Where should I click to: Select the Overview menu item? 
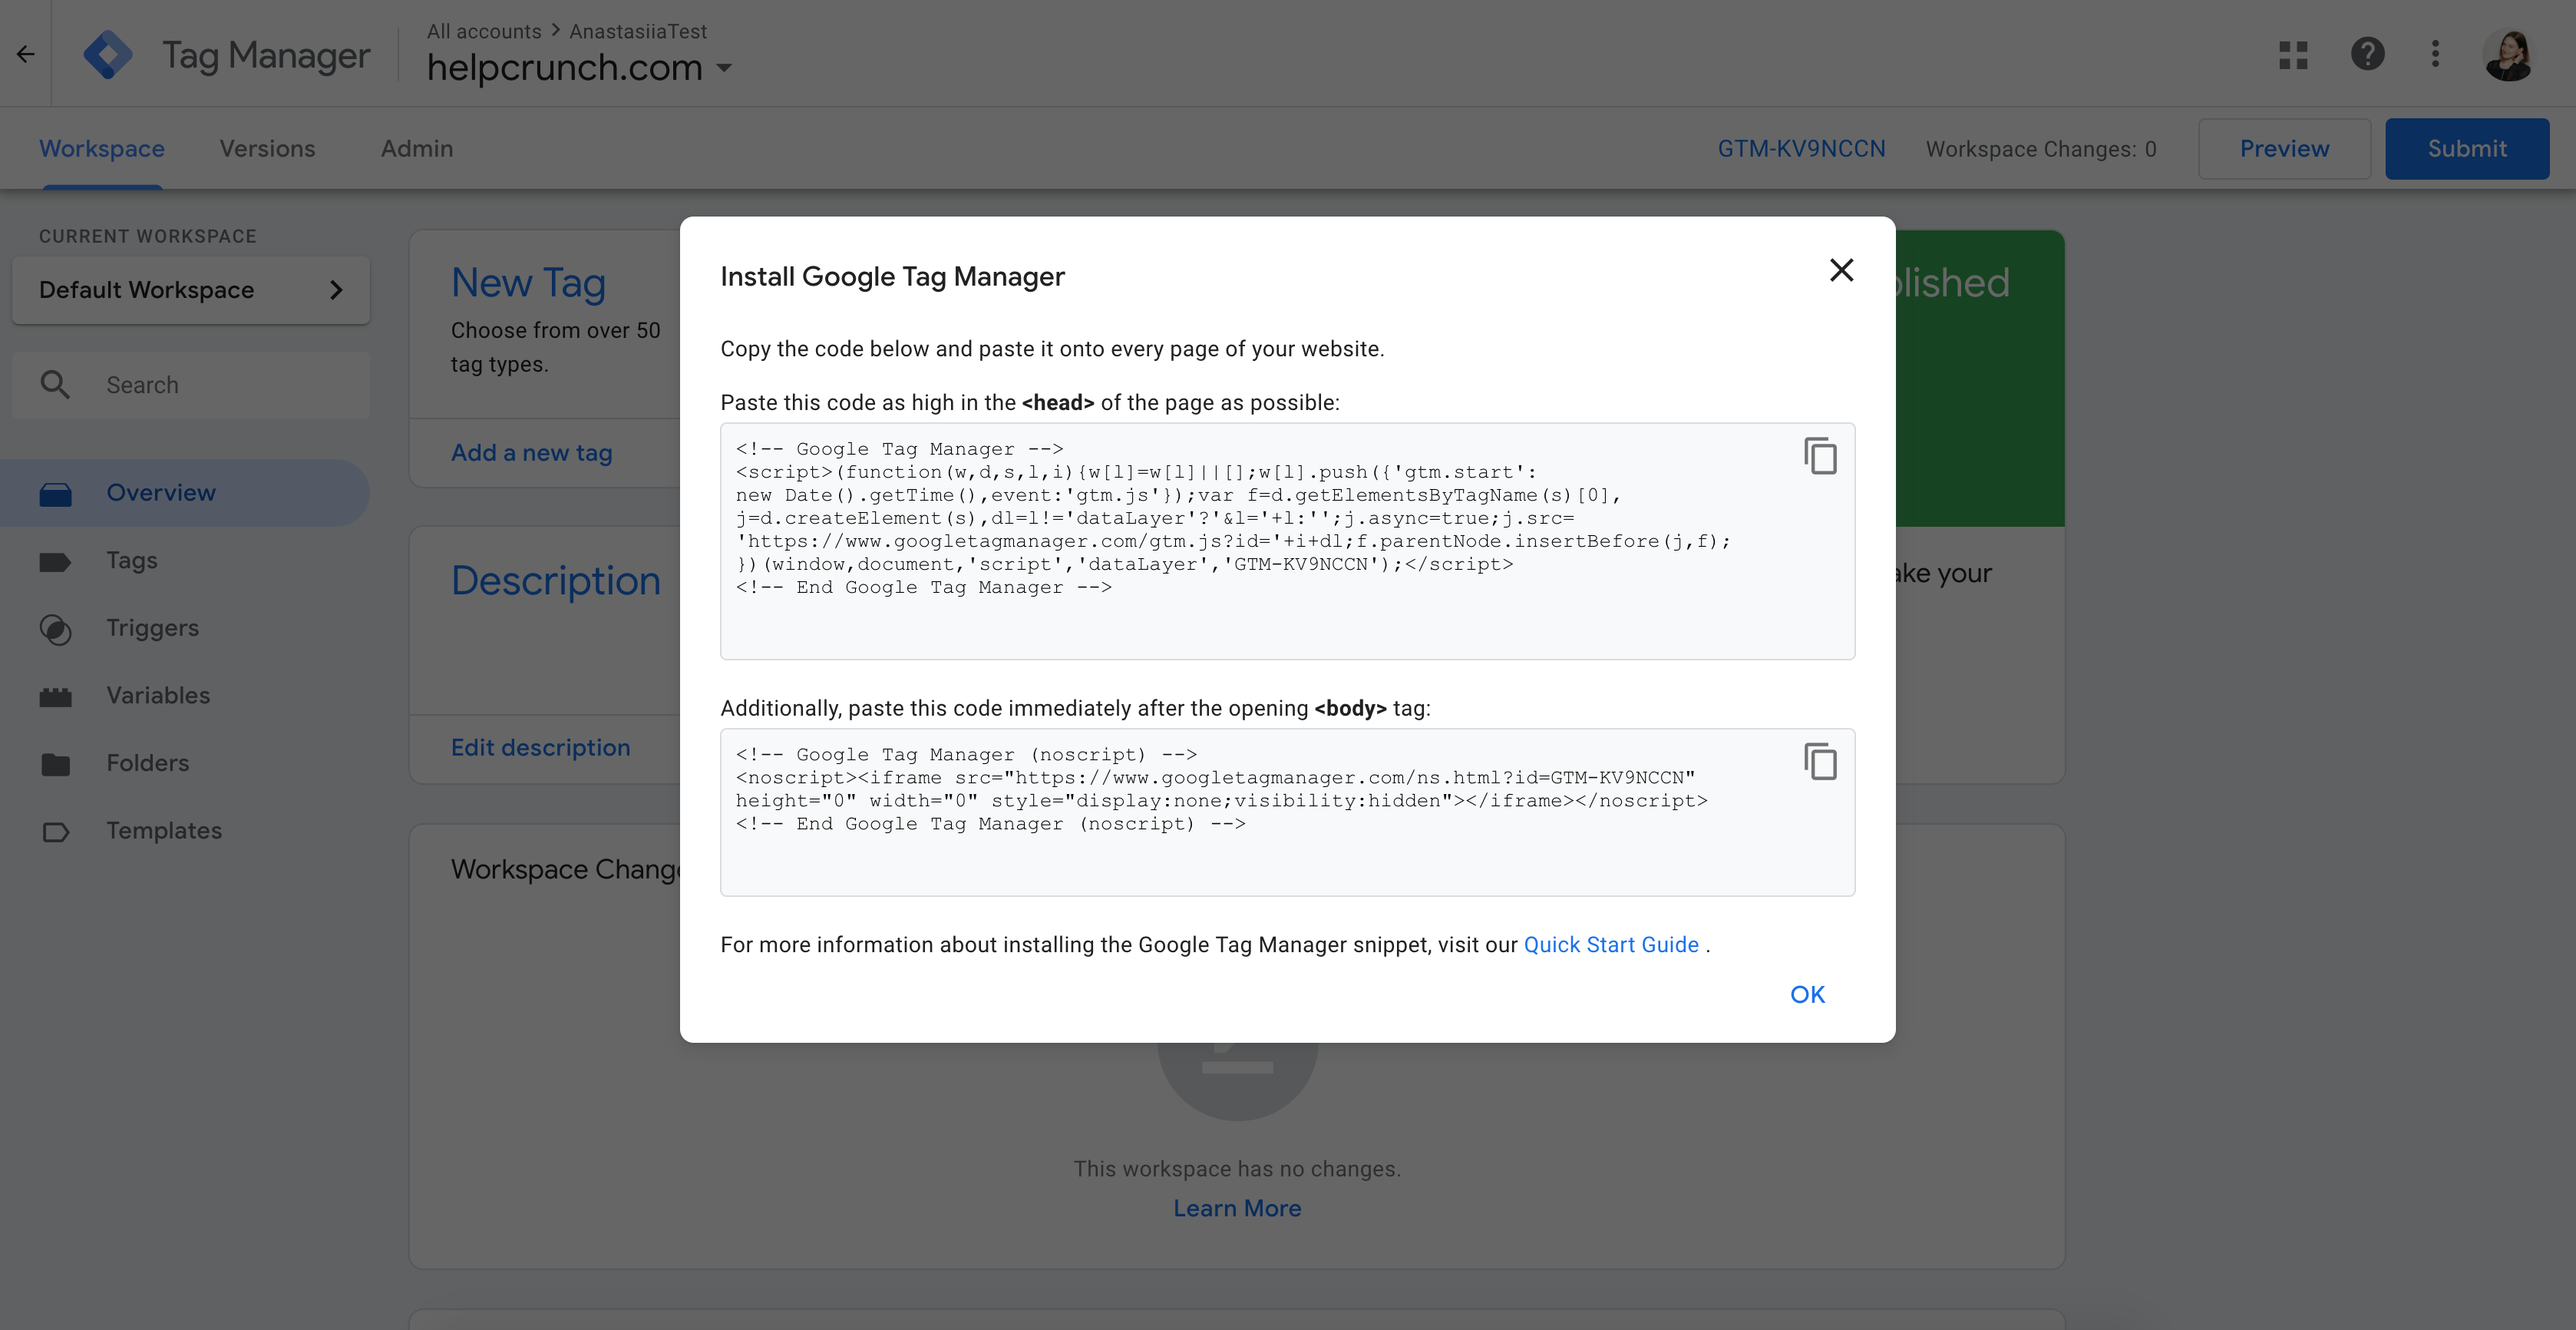tap(185, 492)
